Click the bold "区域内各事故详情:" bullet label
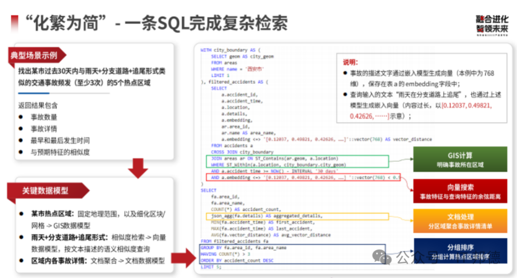The height and width of the screenshot is (278, 517). click(59, 261)
